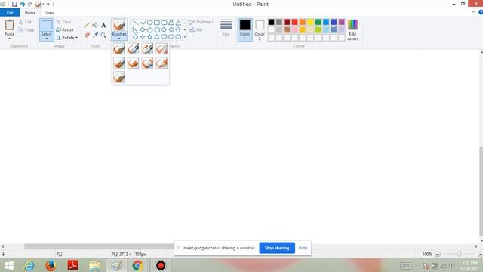This screenshot has width=483, height=272.
Task: Choose the Airbrush in brushes list
Action: pyautogui.click(x=162, y=48)
